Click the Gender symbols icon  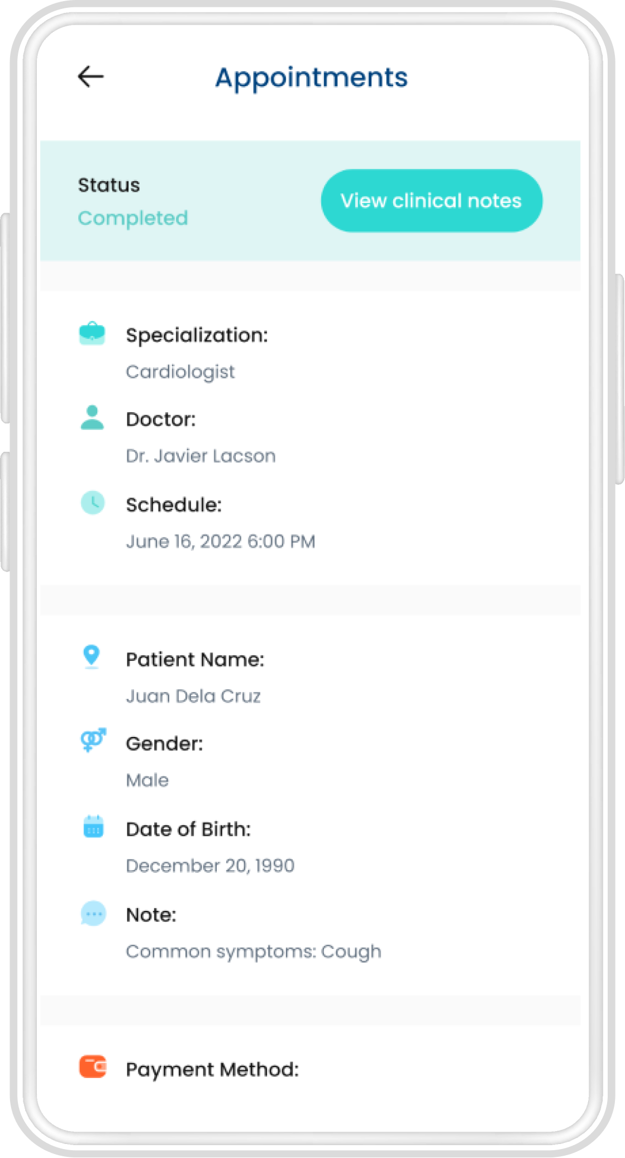pos(93,740)
